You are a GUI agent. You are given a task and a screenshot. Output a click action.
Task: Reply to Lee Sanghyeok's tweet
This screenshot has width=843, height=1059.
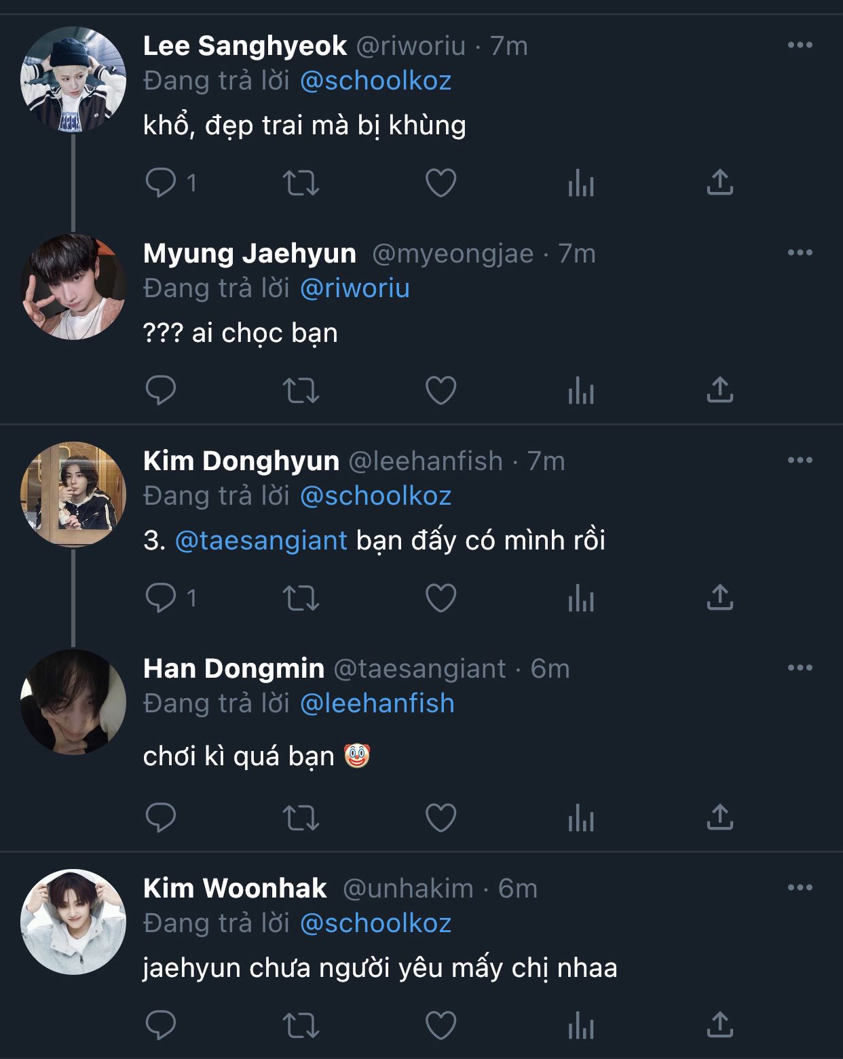[x=162, y=182]
